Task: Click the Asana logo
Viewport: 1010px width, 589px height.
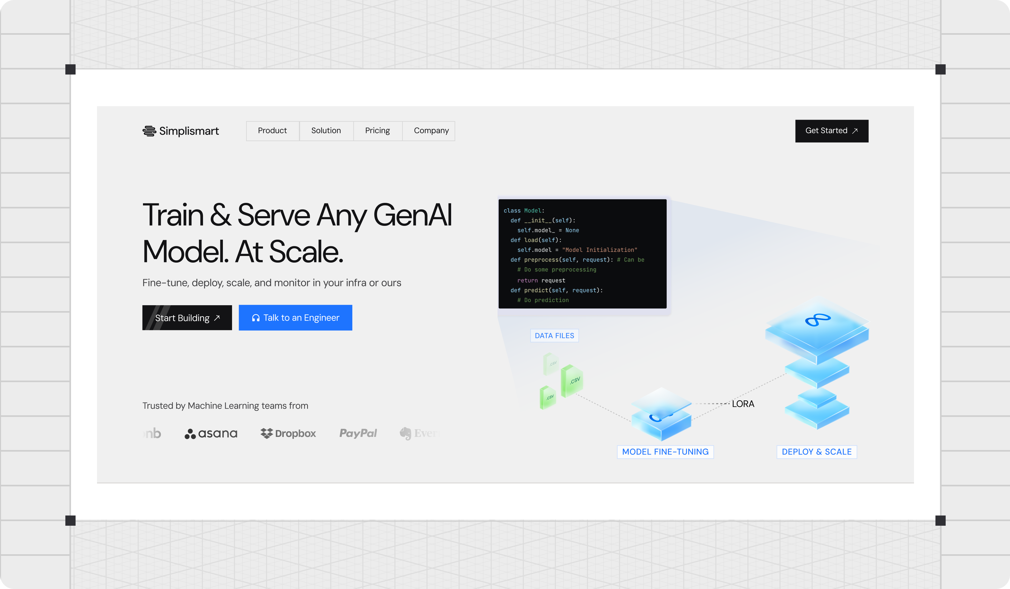Action: [x=211, y=434]
